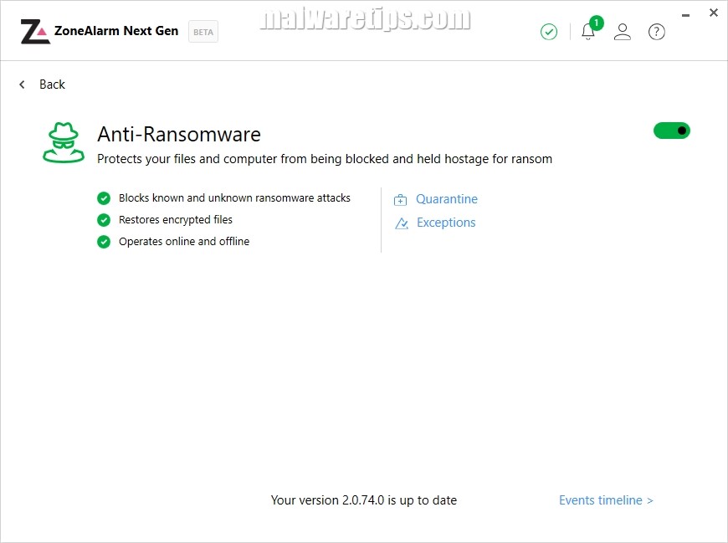Click 'Blocks known and unknown ransomware attacks' text
The image size is (728, 543).
point(234,198)
